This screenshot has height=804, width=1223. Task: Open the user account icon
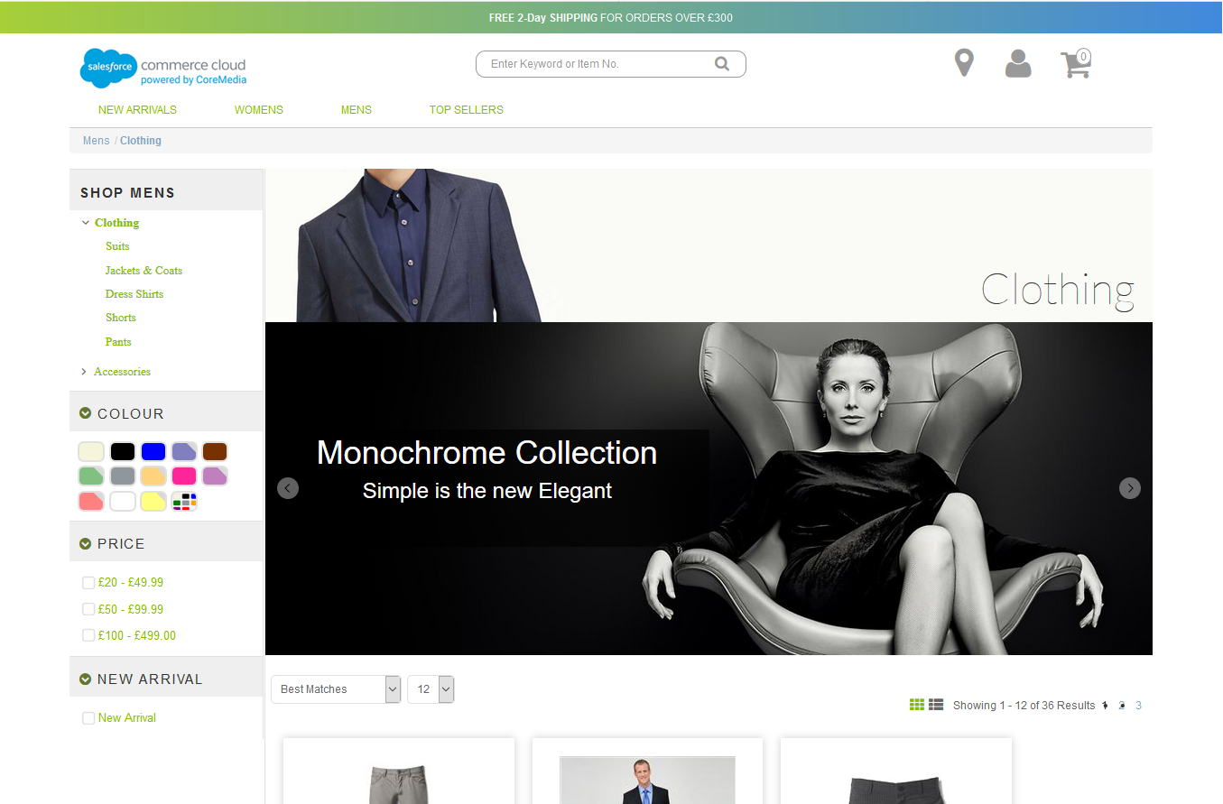pyautogui.click(x=1018, y=63)
